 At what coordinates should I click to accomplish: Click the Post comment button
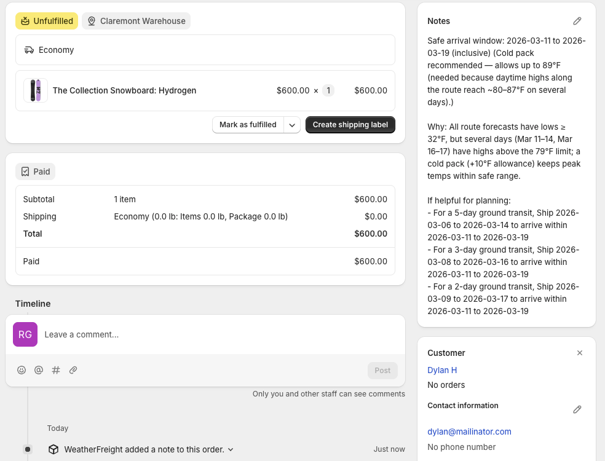pos(382,369)
